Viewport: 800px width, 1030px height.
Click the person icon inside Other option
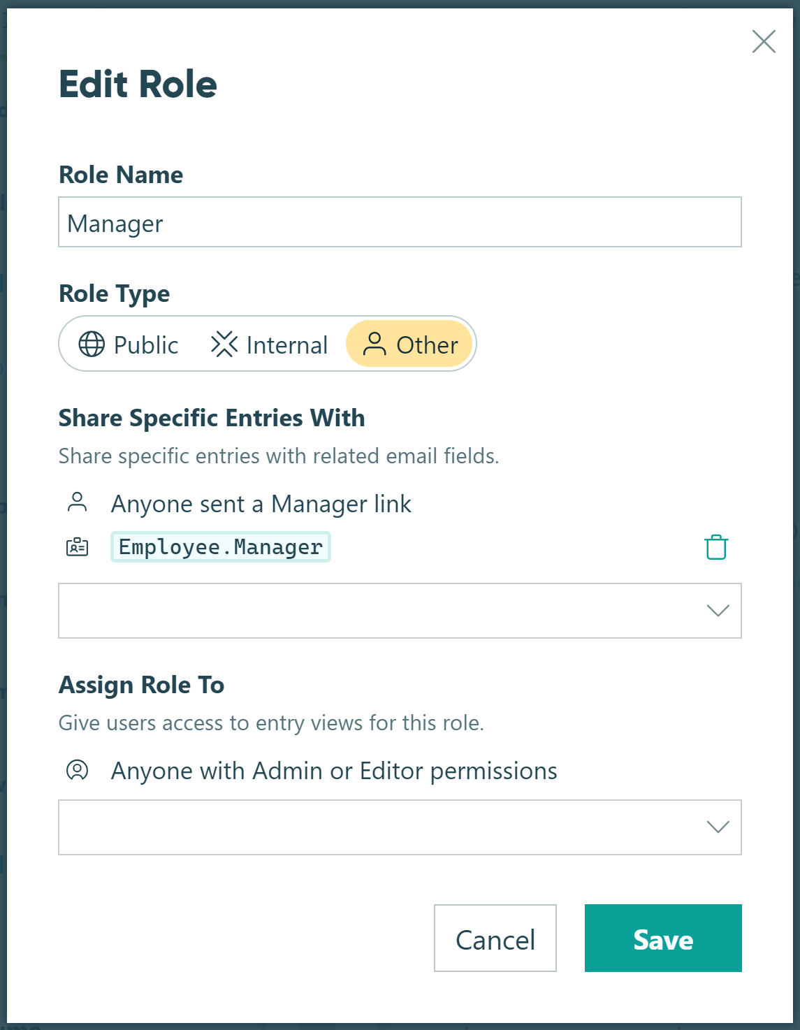point(376,344)
